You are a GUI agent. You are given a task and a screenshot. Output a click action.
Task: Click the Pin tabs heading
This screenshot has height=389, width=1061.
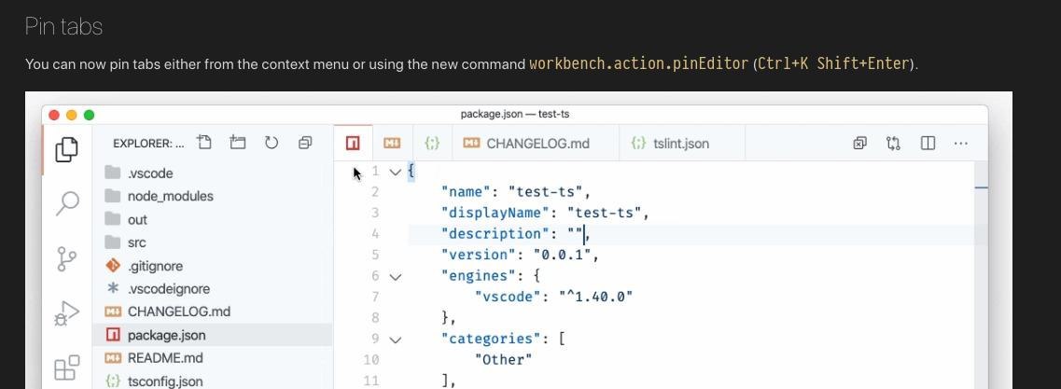coord(63,26)
